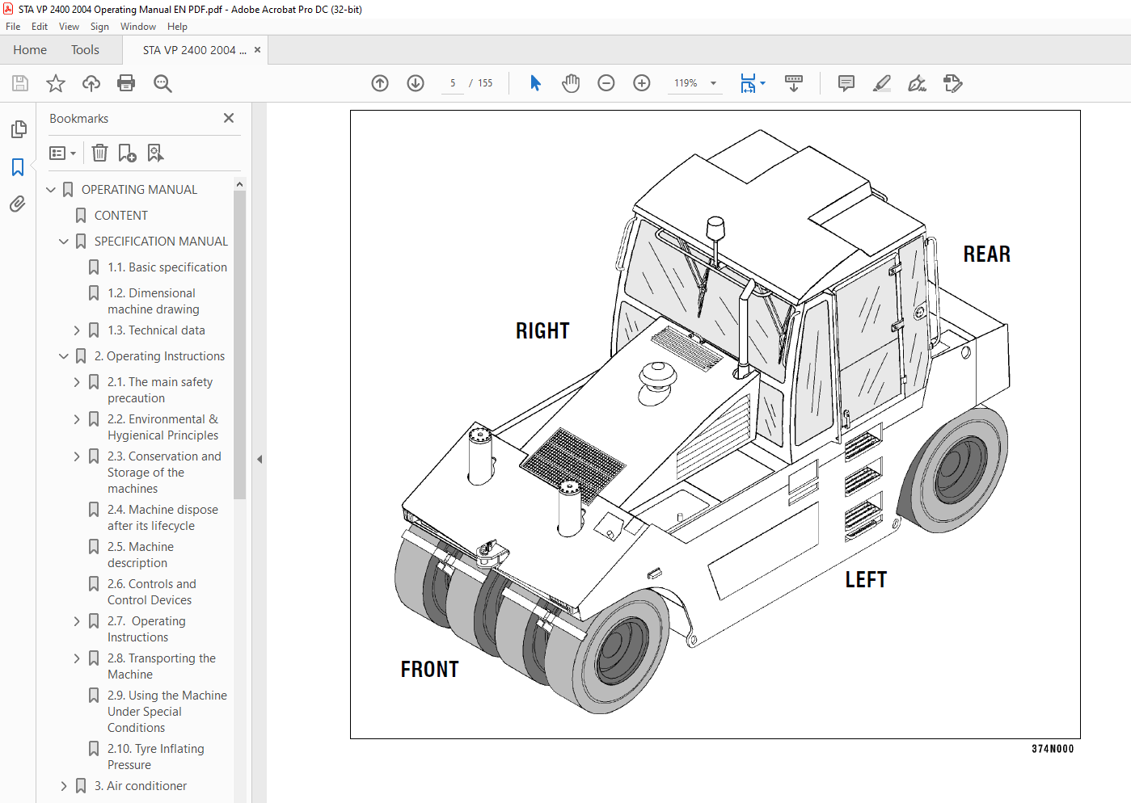Zoom in with plus icon
This screenshot has width=1131, height=803.
point(642,83)
